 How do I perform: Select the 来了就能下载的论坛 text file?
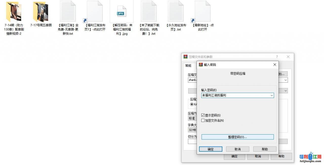[149, 12]
